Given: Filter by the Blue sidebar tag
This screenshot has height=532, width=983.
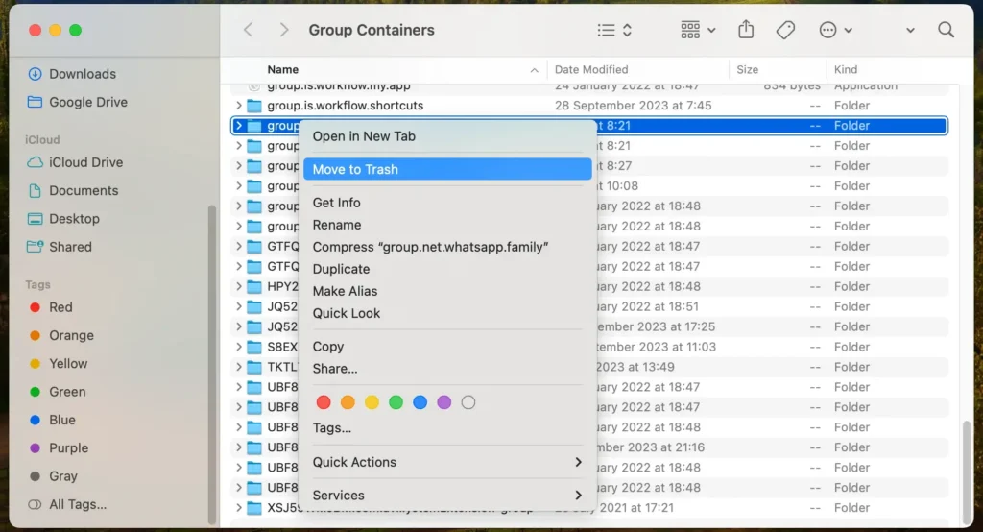Looking at the screenshot, I should (53, 421).
